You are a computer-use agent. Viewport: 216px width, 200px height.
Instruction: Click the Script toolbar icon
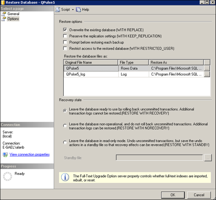58,10
